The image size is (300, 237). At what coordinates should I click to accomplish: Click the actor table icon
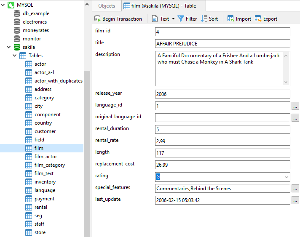[29, 64]
